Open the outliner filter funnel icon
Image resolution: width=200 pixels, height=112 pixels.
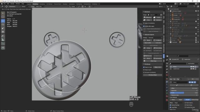coord(194,6)
